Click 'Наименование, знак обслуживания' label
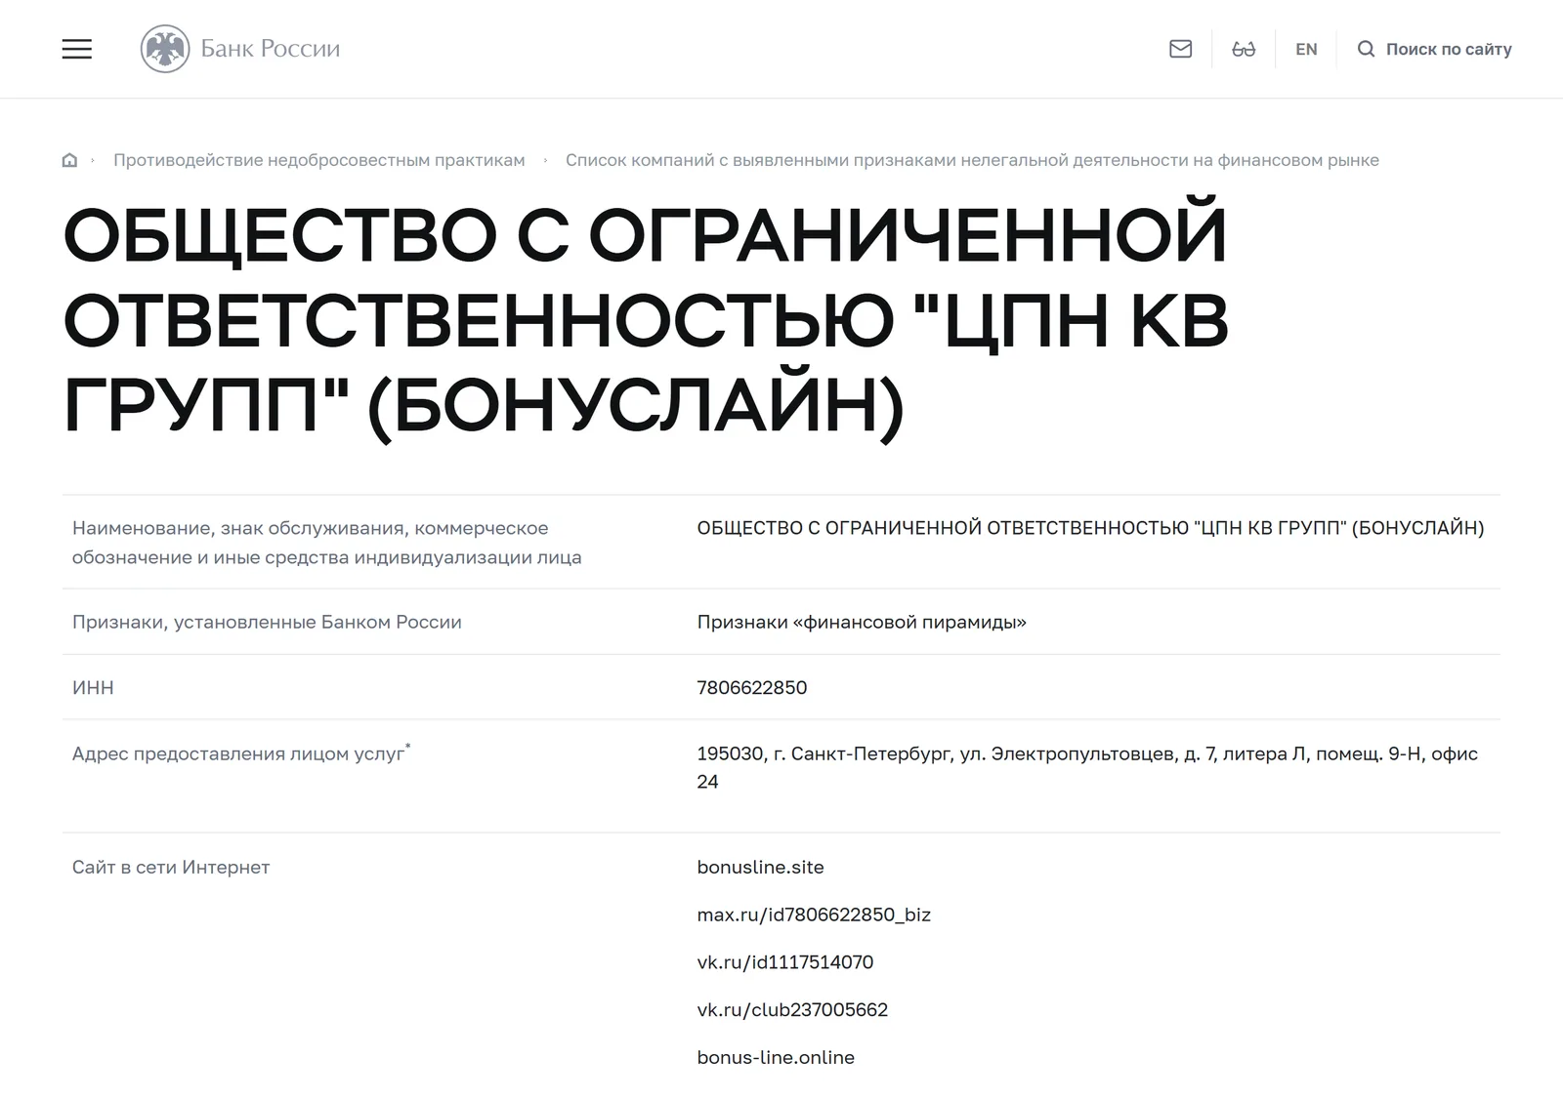Viewport: 1563px width, 1098px height. [x=327, y=543]
